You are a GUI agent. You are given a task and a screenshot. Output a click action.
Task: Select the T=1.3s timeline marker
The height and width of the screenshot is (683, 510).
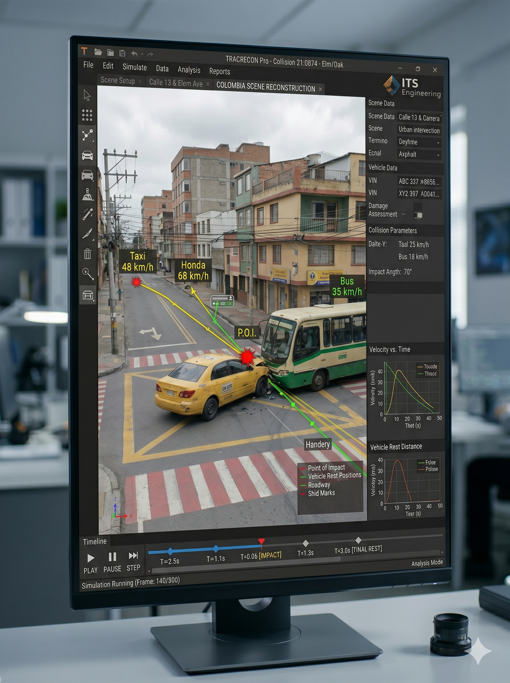[305, 543]
